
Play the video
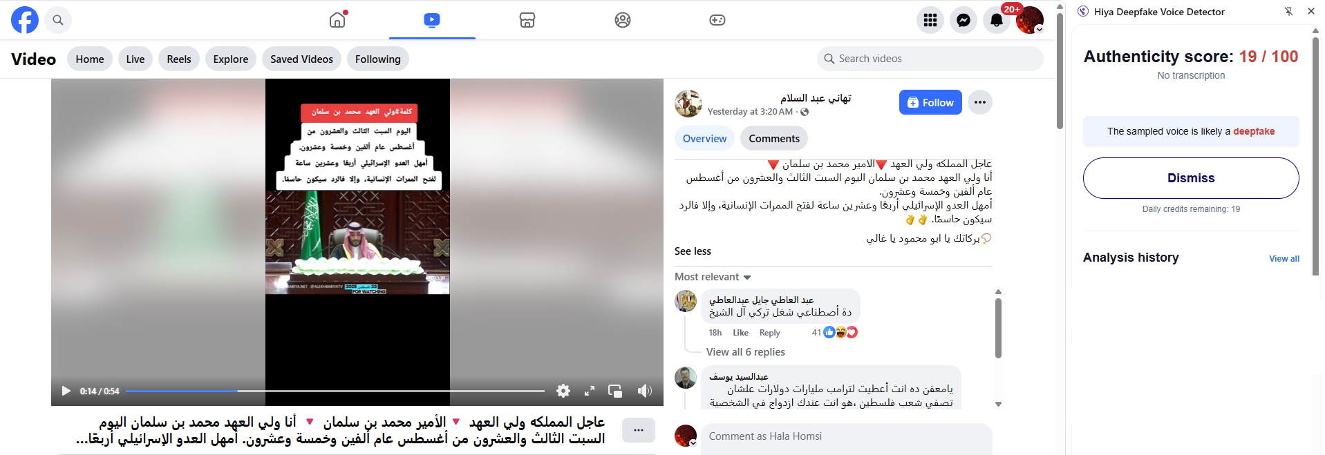click(x=66, y=391)
